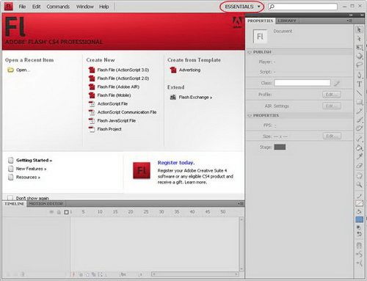
Task: Click the Smooth option icon in tools
Action: (359, 255)
